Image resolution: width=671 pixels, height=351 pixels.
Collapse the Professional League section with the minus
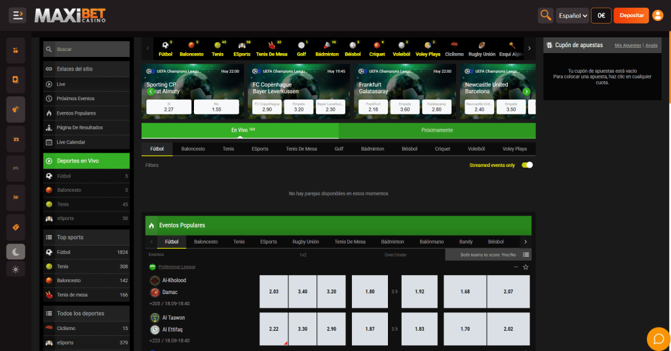pyautogui.click(x=516, y=267)
